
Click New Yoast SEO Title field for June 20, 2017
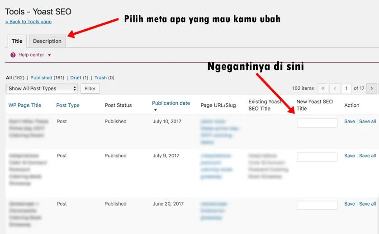pyautogui.click(x=317, y=205)
